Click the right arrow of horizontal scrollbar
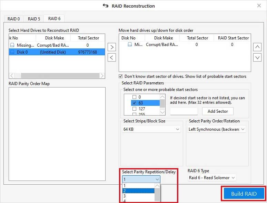The width and height of the screenshot is (267, 203). click(102, 76)
